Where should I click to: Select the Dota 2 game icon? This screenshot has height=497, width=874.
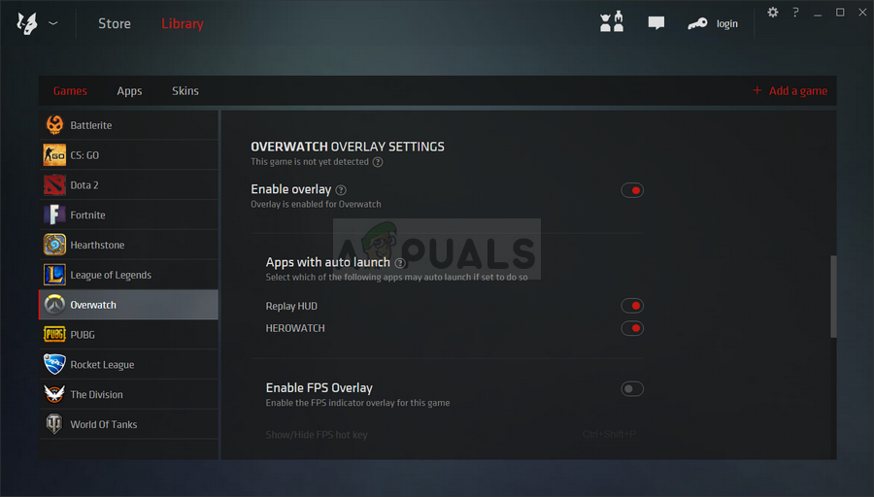click(54, 185)
